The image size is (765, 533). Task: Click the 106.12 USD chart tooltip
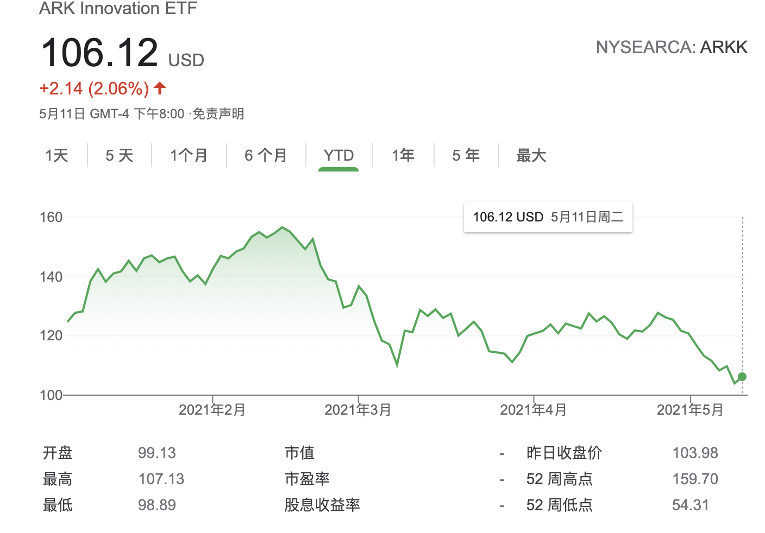pyautogui.click(x=548, y=217)
